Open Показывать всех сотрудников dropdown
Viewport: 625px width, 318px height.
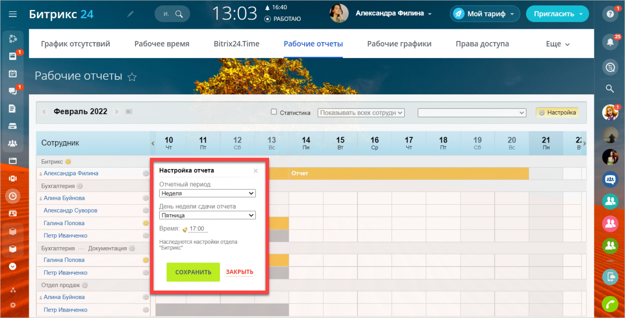coord(361,112)
